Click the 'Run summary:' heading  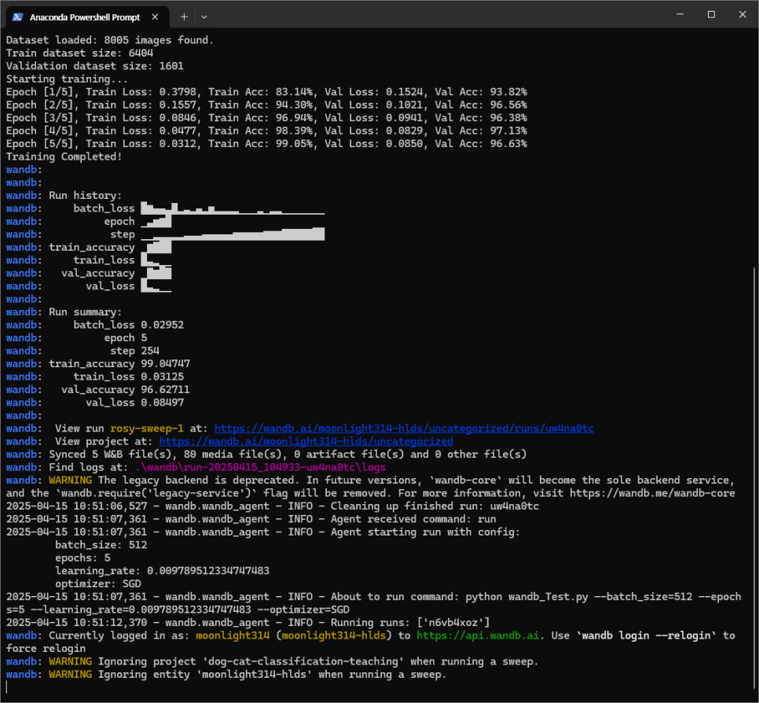coord(85,312)
